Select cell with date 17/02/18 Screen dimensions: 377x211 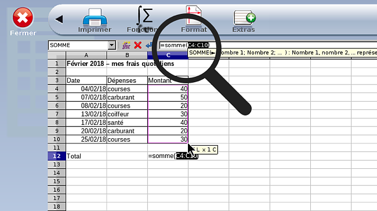86,123
